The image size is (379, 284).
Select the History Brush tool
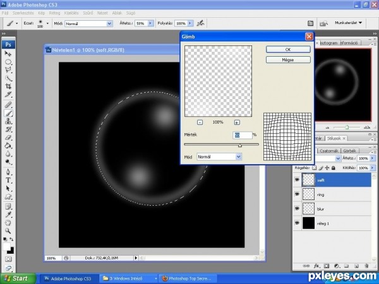pyautogui.click(x=8, y=129)
